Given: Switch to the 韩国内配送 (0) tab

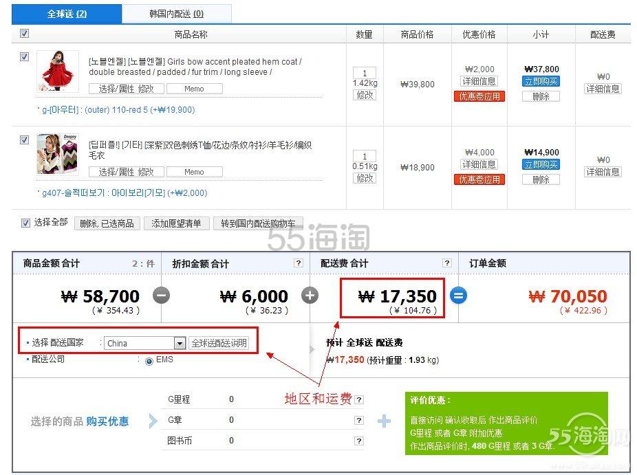Looking at the screenshot, I should (x=176, y=13).
